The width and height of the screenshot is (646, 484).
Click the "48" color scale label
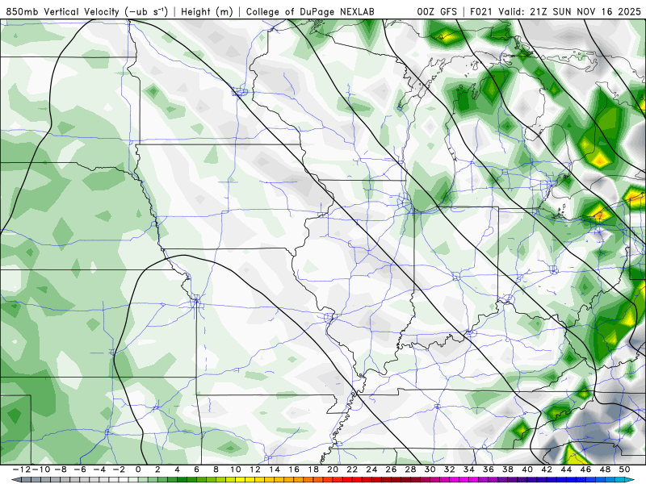(605, 469)
